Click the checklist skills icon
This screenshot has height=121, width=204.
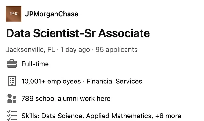(x=12, y=116)
